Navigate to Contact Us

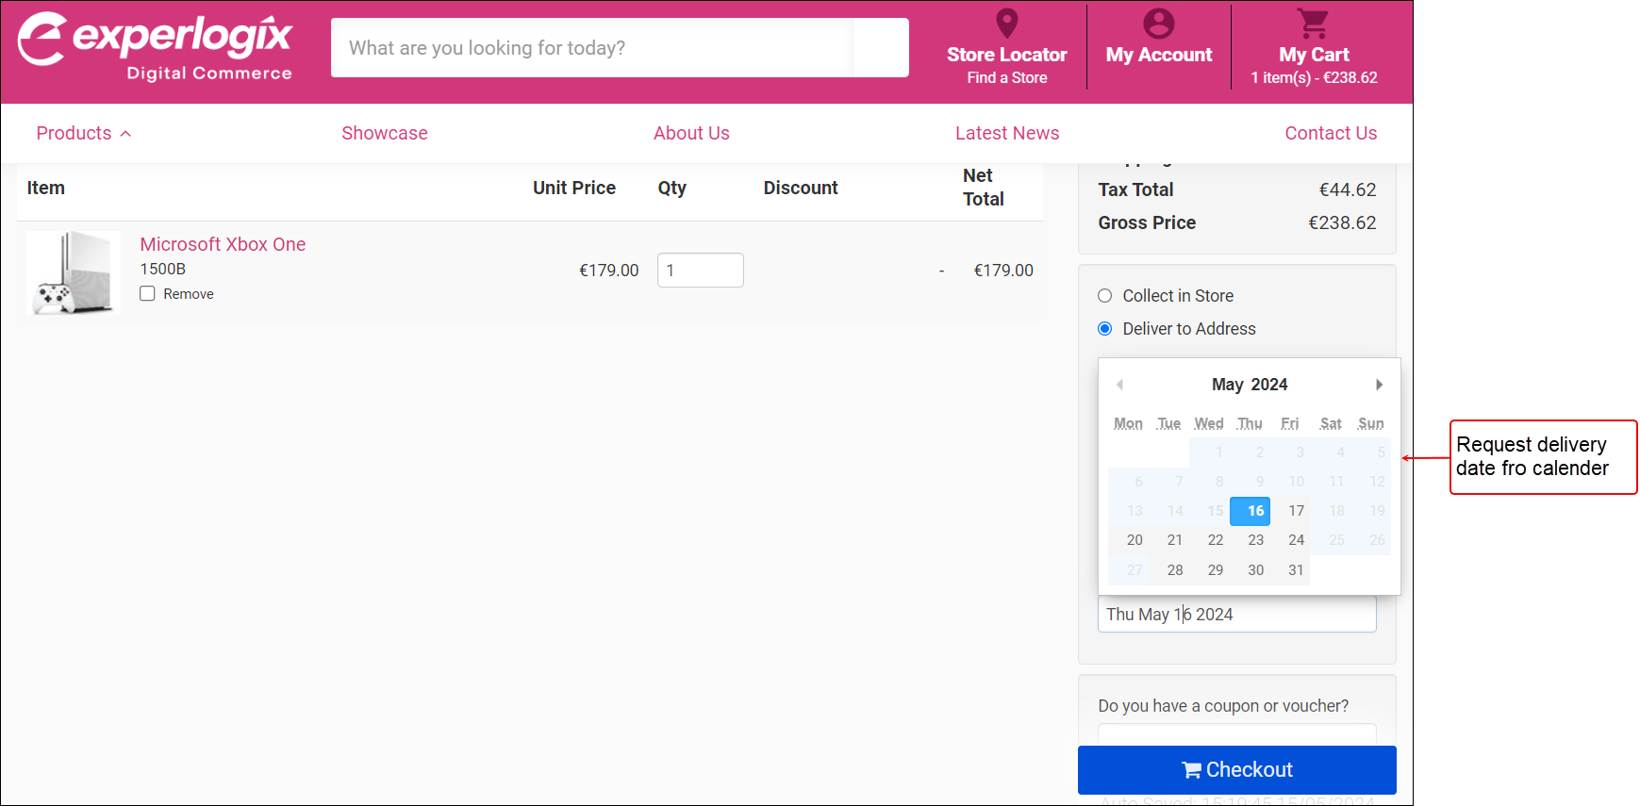[1330, 134]
